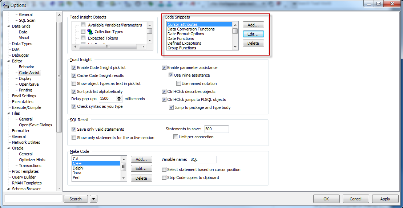Screen dimensions: 403x208
Task: Decrease the Delay pop-ups value with down arrow
Action: pyautogui.click(x=119, y=100)
